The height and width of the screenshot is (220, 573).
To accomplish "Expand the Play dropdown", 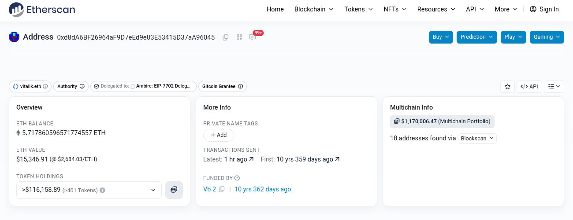I will coord(513,37).
